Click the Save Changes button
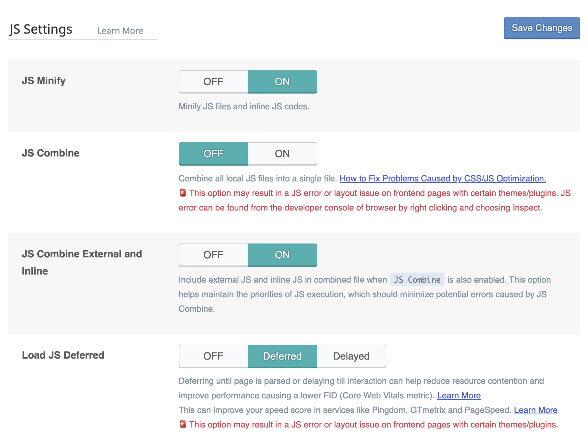Screen dimensions: 588x443 [542, 28]
